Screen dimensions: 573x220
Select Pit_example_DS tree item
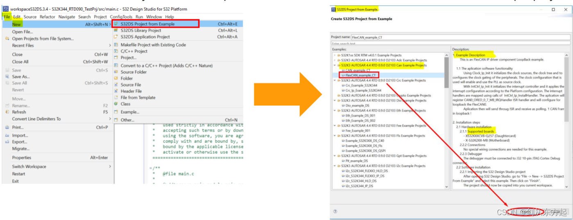tap(358, 161)
